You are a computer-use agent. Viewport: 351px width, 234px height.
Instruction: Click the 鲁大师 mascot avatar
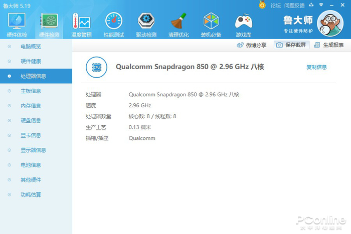click(x=330, y=23)
